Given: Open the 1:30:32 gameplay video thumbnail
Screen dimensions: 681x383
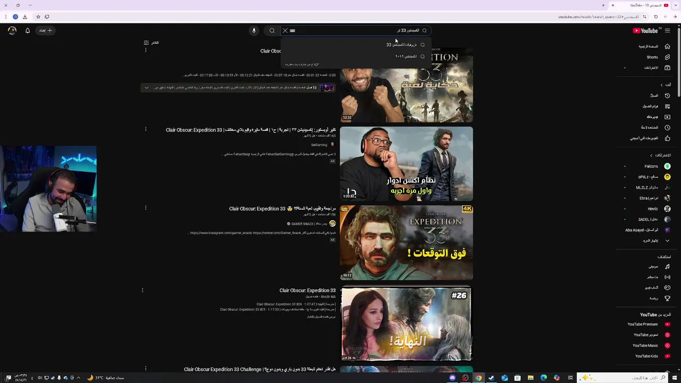Looking at the screenshot, I should (x=406, y=164).
